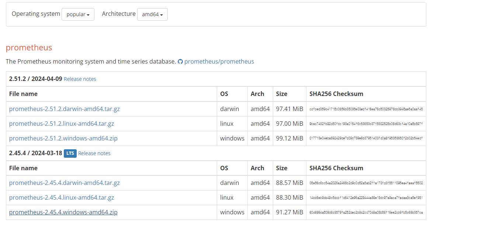493x232 pixels.
Task: Click the Prometheus monitoring system description text
Action: tap(91, 61)
